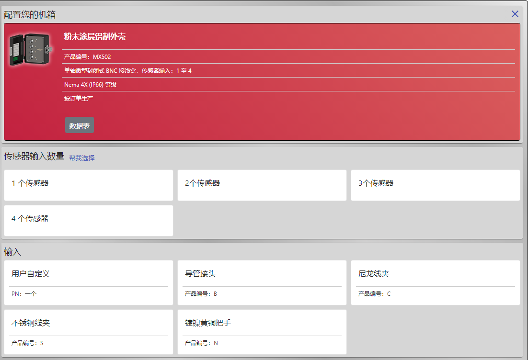The width and height of the screenshot is (528, 360).
Task: Click the 输入 section heading
Action: [x=12, y=252]
